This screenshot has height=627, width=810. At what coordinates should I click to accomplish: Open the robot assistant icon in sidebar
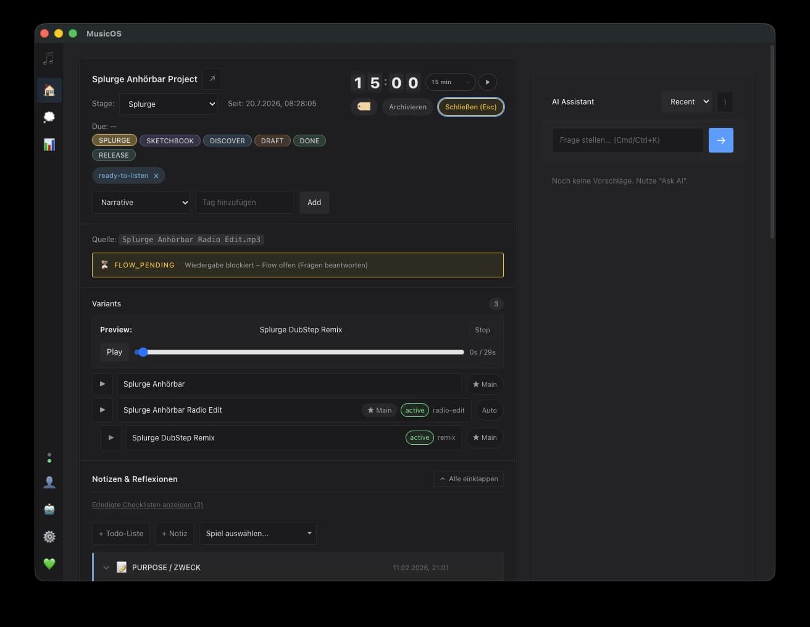[x=49, y=510]
